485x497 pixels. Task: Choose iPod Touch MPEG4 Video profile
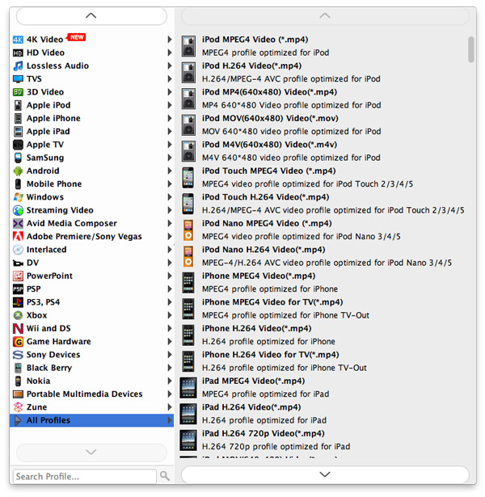(x=323, y=178)
